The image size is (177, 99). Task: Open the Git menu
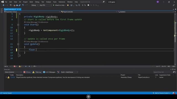pos(20,2)
